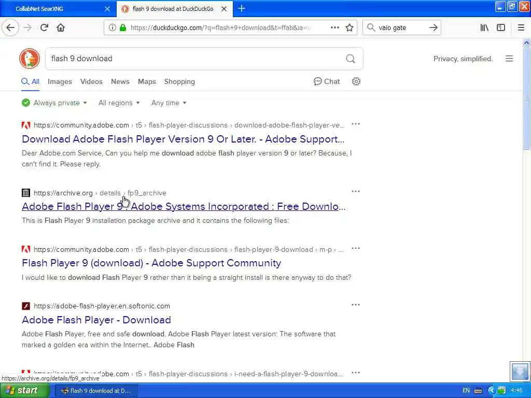
Task: Switch to Images results
Action: pyautogui.click(x=60, y=81)
